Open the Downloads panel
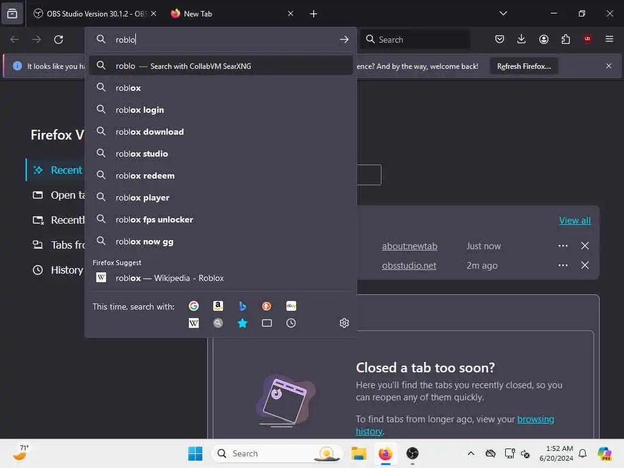Viewport: 624px width, 468px height. (x=522, y=39)
